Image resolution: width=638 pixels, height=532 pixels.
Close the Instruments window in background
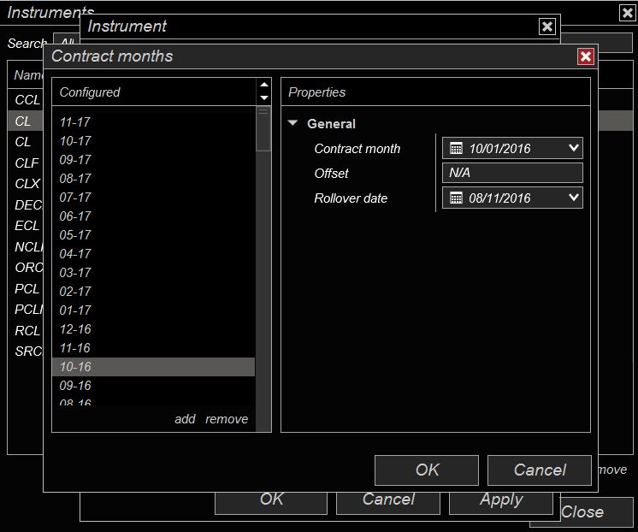pos(628,13)
